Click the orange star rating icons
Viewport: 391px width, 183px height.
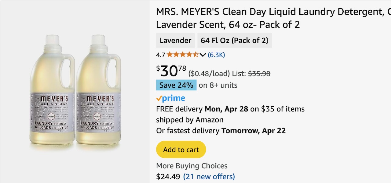182,55
